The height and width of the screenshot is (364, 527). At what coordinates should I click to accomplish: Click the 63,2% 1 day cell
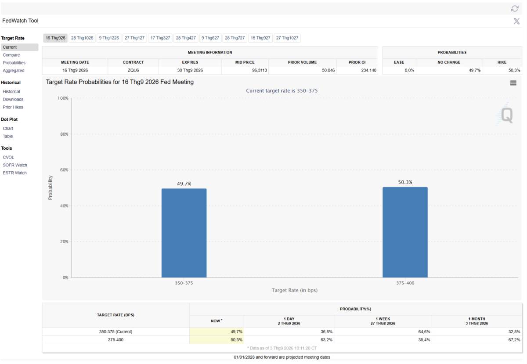[289, 340]
